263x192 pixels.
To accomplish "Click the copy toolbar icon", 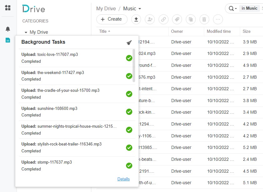I will (x=191, y=19).
